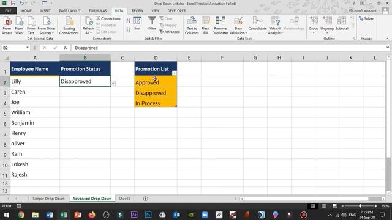This screenshot has height=220, width=392.
Task: Open Chrome from taskbar
Action: pos(21,215)
